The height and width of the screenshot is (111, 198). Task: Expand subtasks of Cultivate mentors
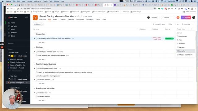click(34, 80)
